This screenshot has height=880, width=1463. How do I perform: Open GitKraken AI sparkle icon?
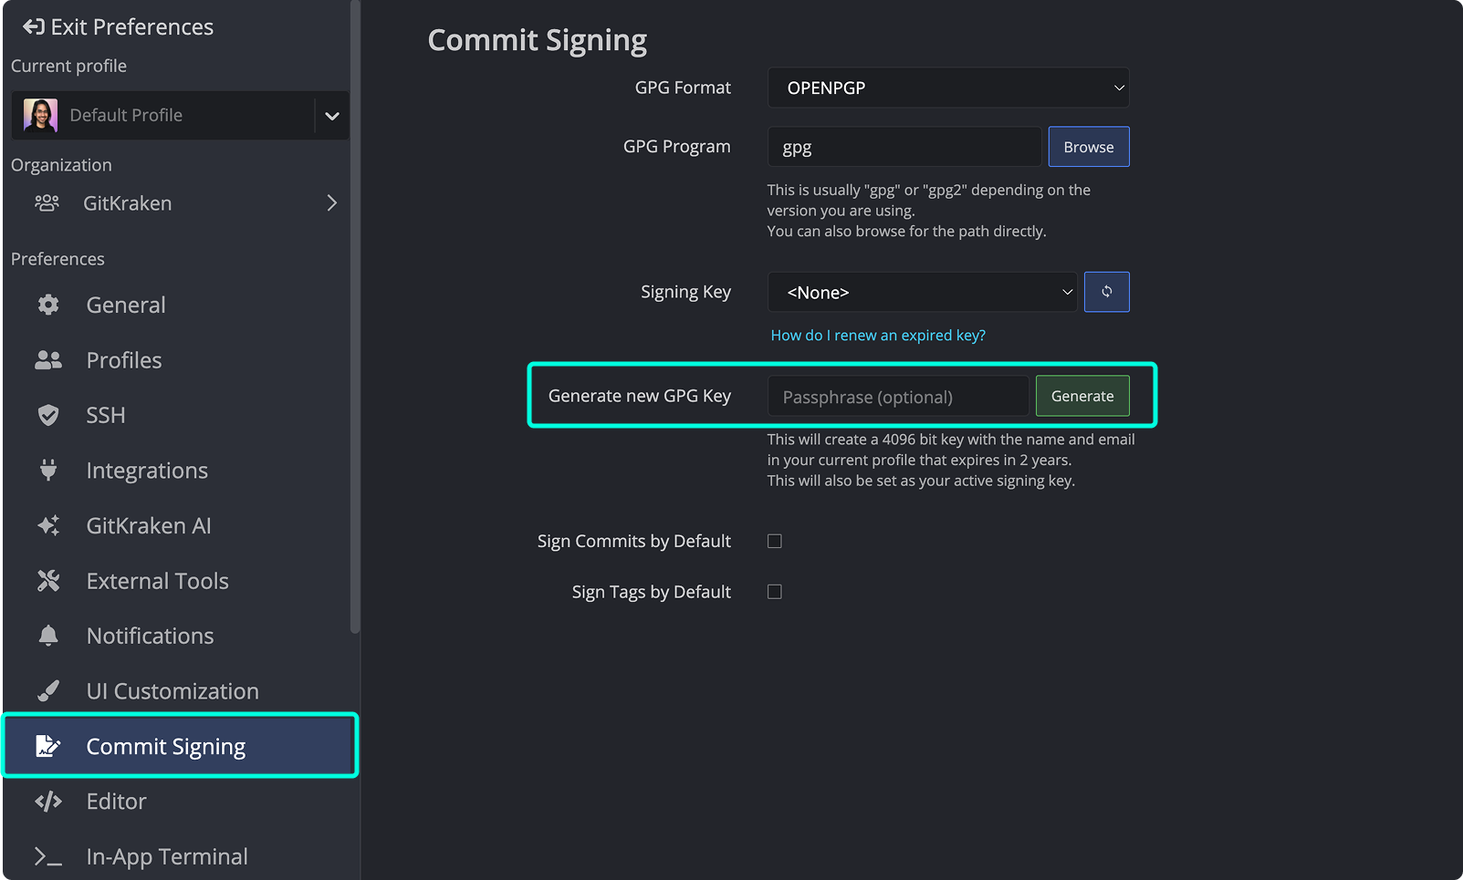click(x=47, y=525)
